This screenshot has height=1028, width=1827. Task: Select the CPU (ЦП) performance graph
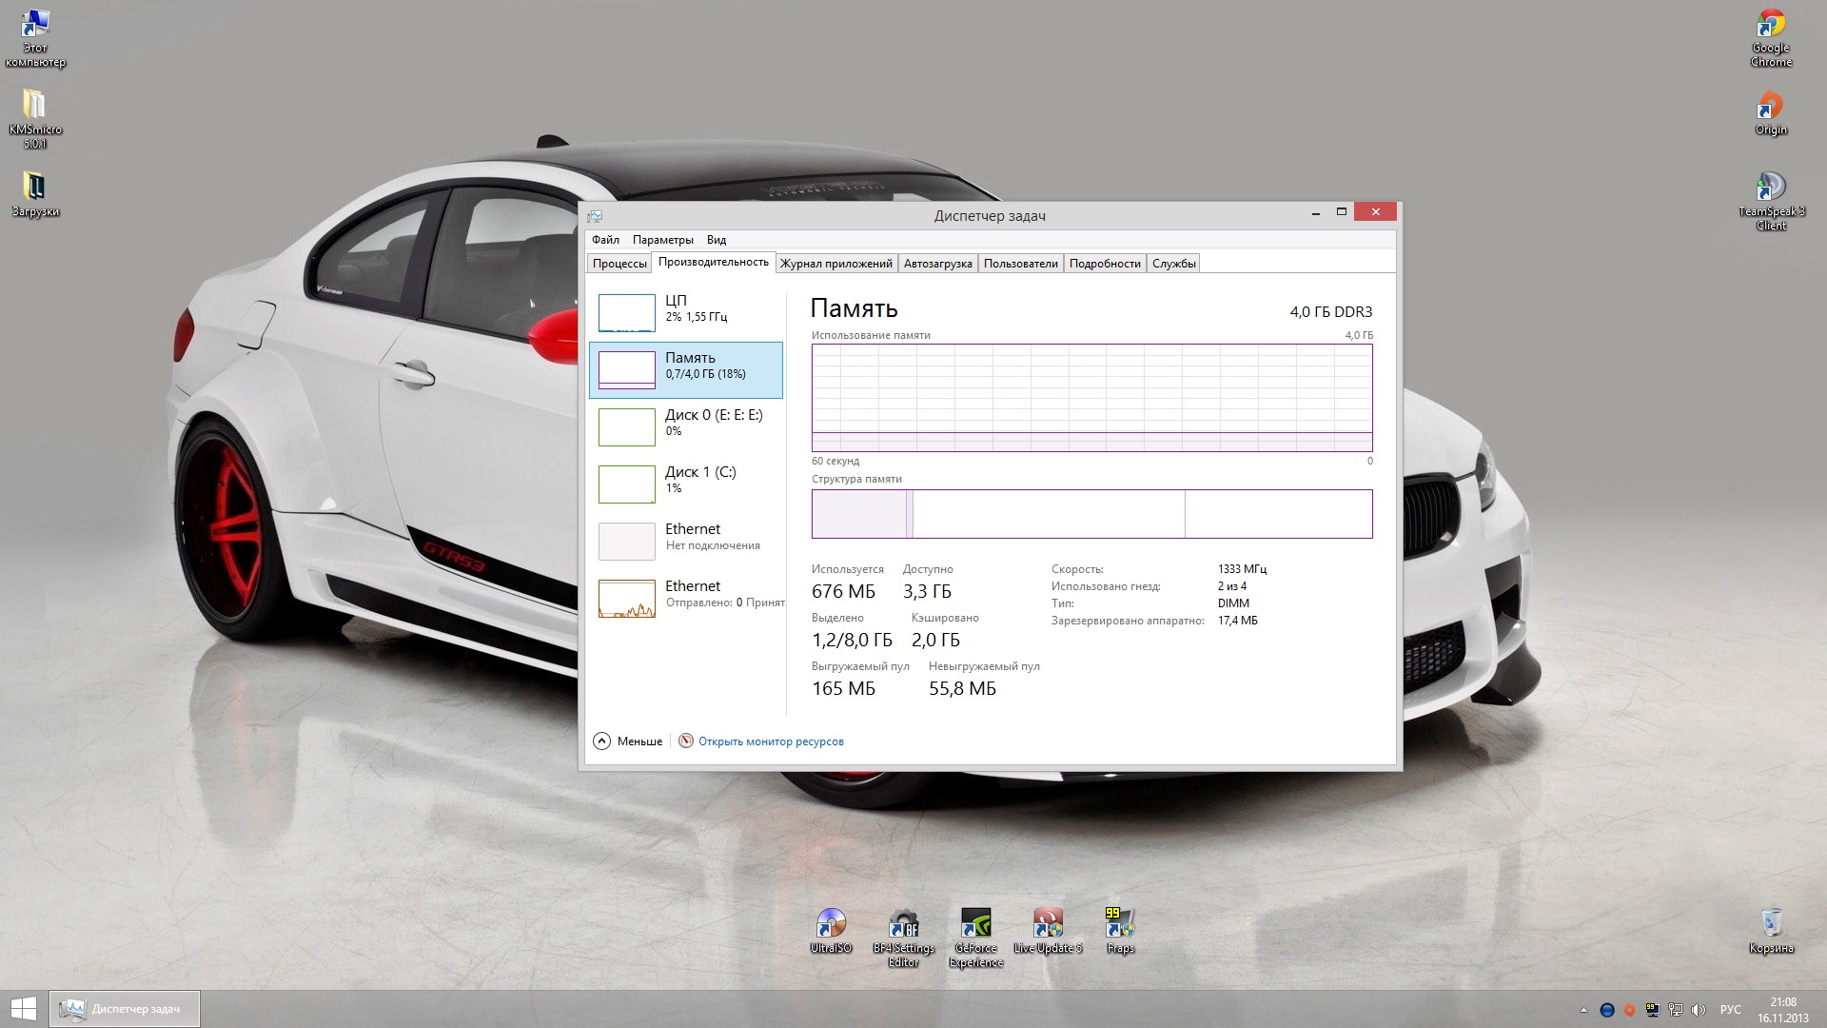click(x=627, y=312)
